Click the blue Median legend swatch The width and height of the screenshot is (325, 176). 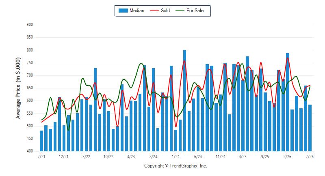(x=123, y=11)
